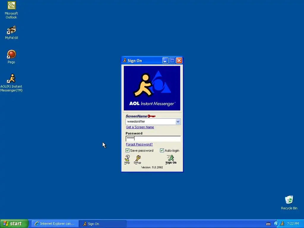The width and height of the screenshot is (304, 228).
Task: Open the Windows start menu
Action: [x=14, y=224]
